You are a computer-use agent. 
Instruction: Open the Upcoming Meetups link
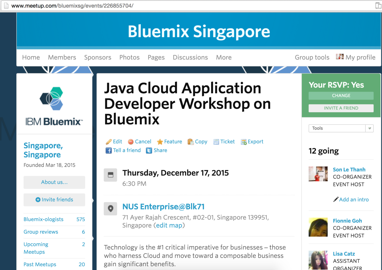[36, 248]
